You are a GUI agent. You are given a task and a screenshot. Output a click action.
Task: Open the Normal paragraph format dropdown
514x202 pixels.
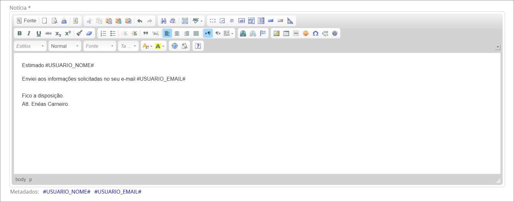point(65,46)
